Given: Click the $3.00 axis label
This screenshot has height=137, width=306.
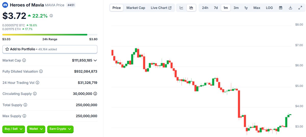Looking at the screenshot, I should 299,127.
